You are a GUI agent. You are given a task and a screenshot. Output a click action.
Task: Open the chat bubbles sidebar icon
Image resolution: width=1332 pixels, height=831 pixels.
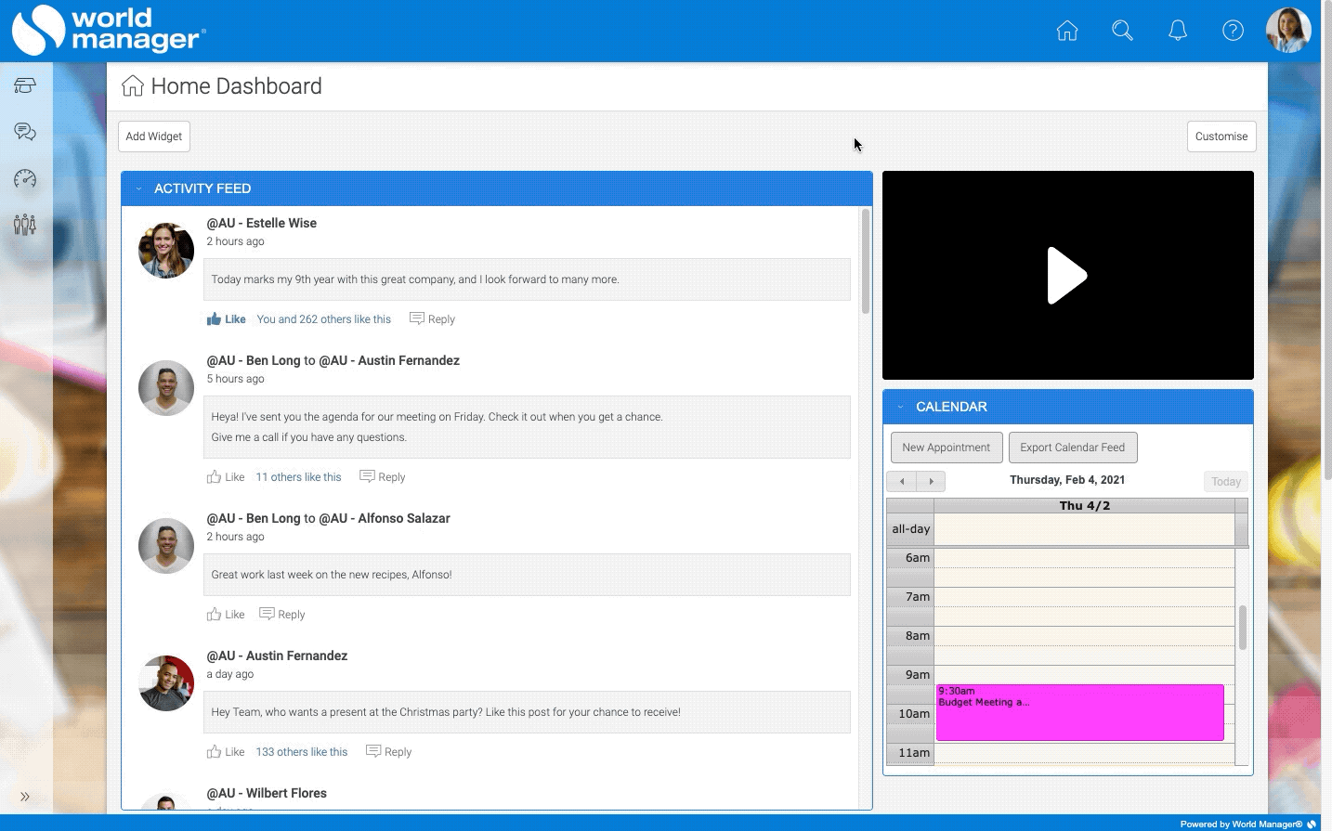25,132
